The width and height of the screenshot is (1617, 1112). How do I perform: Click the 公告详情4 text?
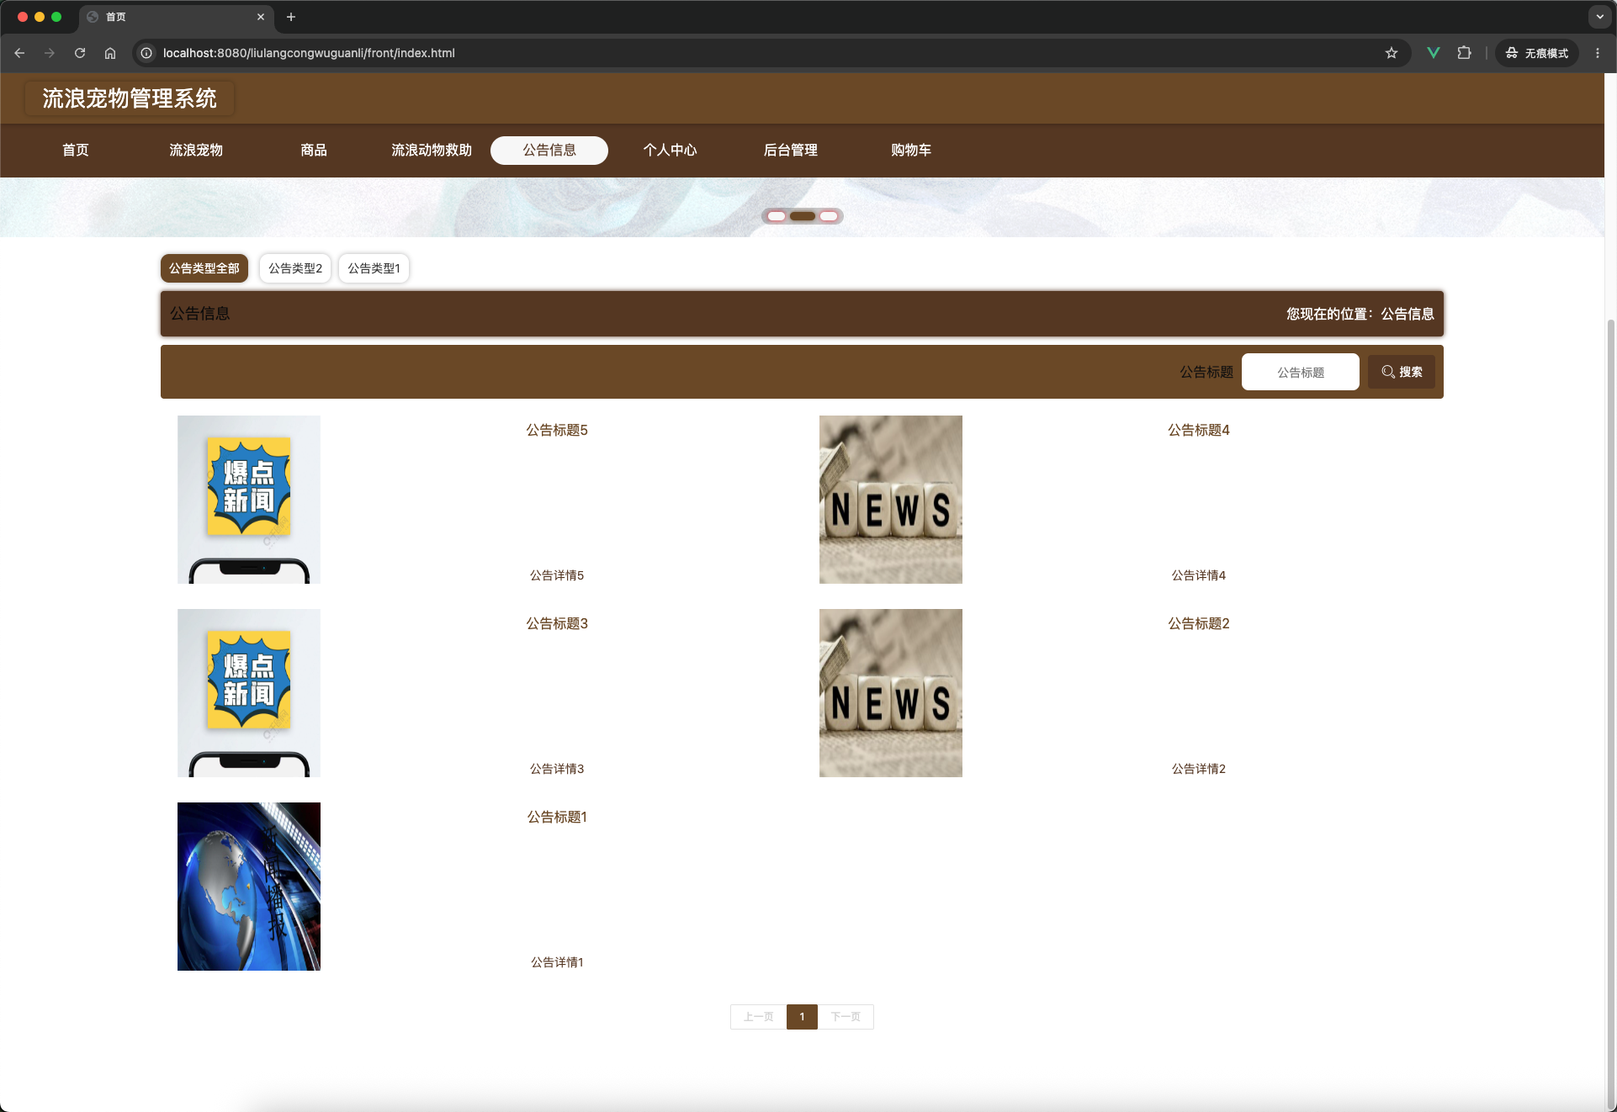(1199, 575)
